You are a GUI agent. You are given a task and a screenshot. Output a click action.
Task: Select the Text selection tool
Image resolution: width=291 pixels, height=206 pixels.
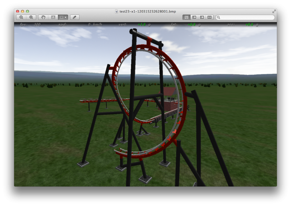53,17
